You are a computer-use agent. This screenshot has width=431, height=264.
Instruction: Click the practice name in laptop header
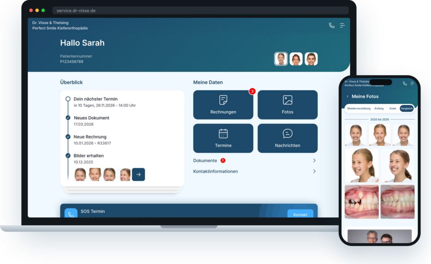[60, 25]
